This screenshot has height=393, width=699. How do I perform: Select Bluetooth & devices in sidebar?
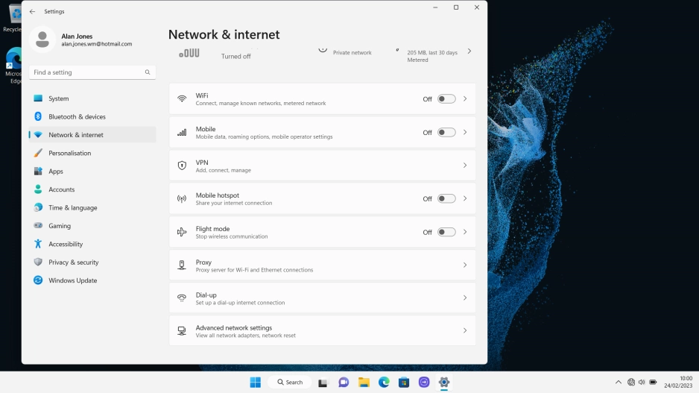(x=77, y=117)
